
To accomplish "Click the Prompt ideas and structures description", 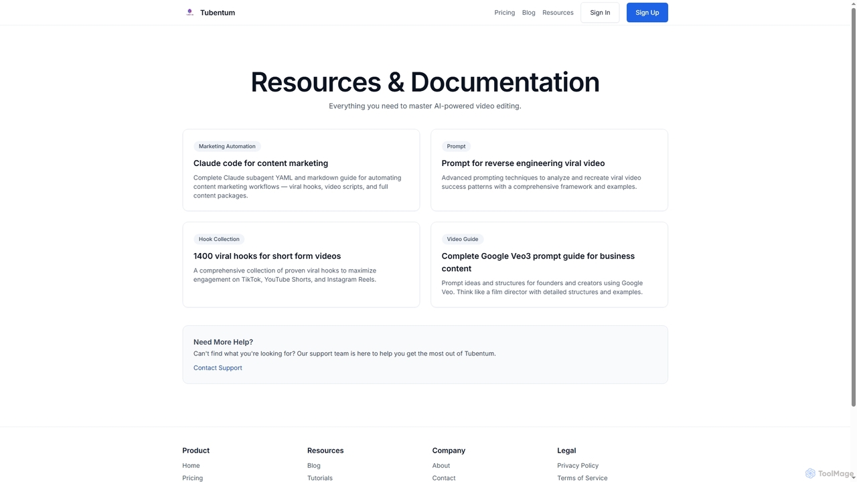I will pyautogui.click(x=542, y=287).
